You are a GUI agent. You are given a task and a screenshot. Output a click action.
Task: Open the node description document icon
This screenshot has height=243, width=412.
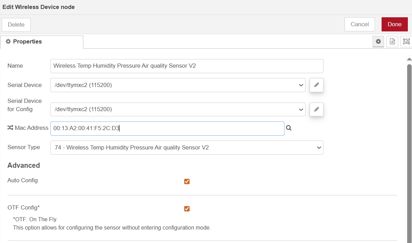pos(392,41)
